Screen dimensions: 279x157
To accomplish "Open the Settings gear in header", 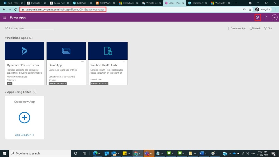I will pyautogui.click(x=257, y=17).
